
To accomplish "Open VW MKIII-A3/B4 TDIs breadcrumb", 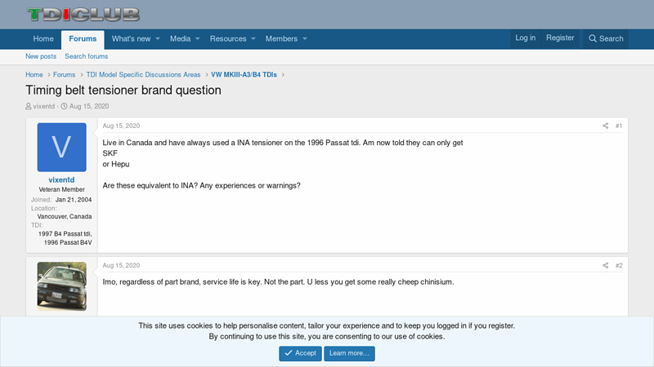I will (x=244, y=74).
